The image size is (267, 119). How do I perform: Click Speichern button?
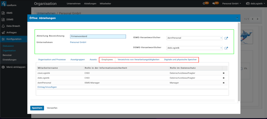37,108
